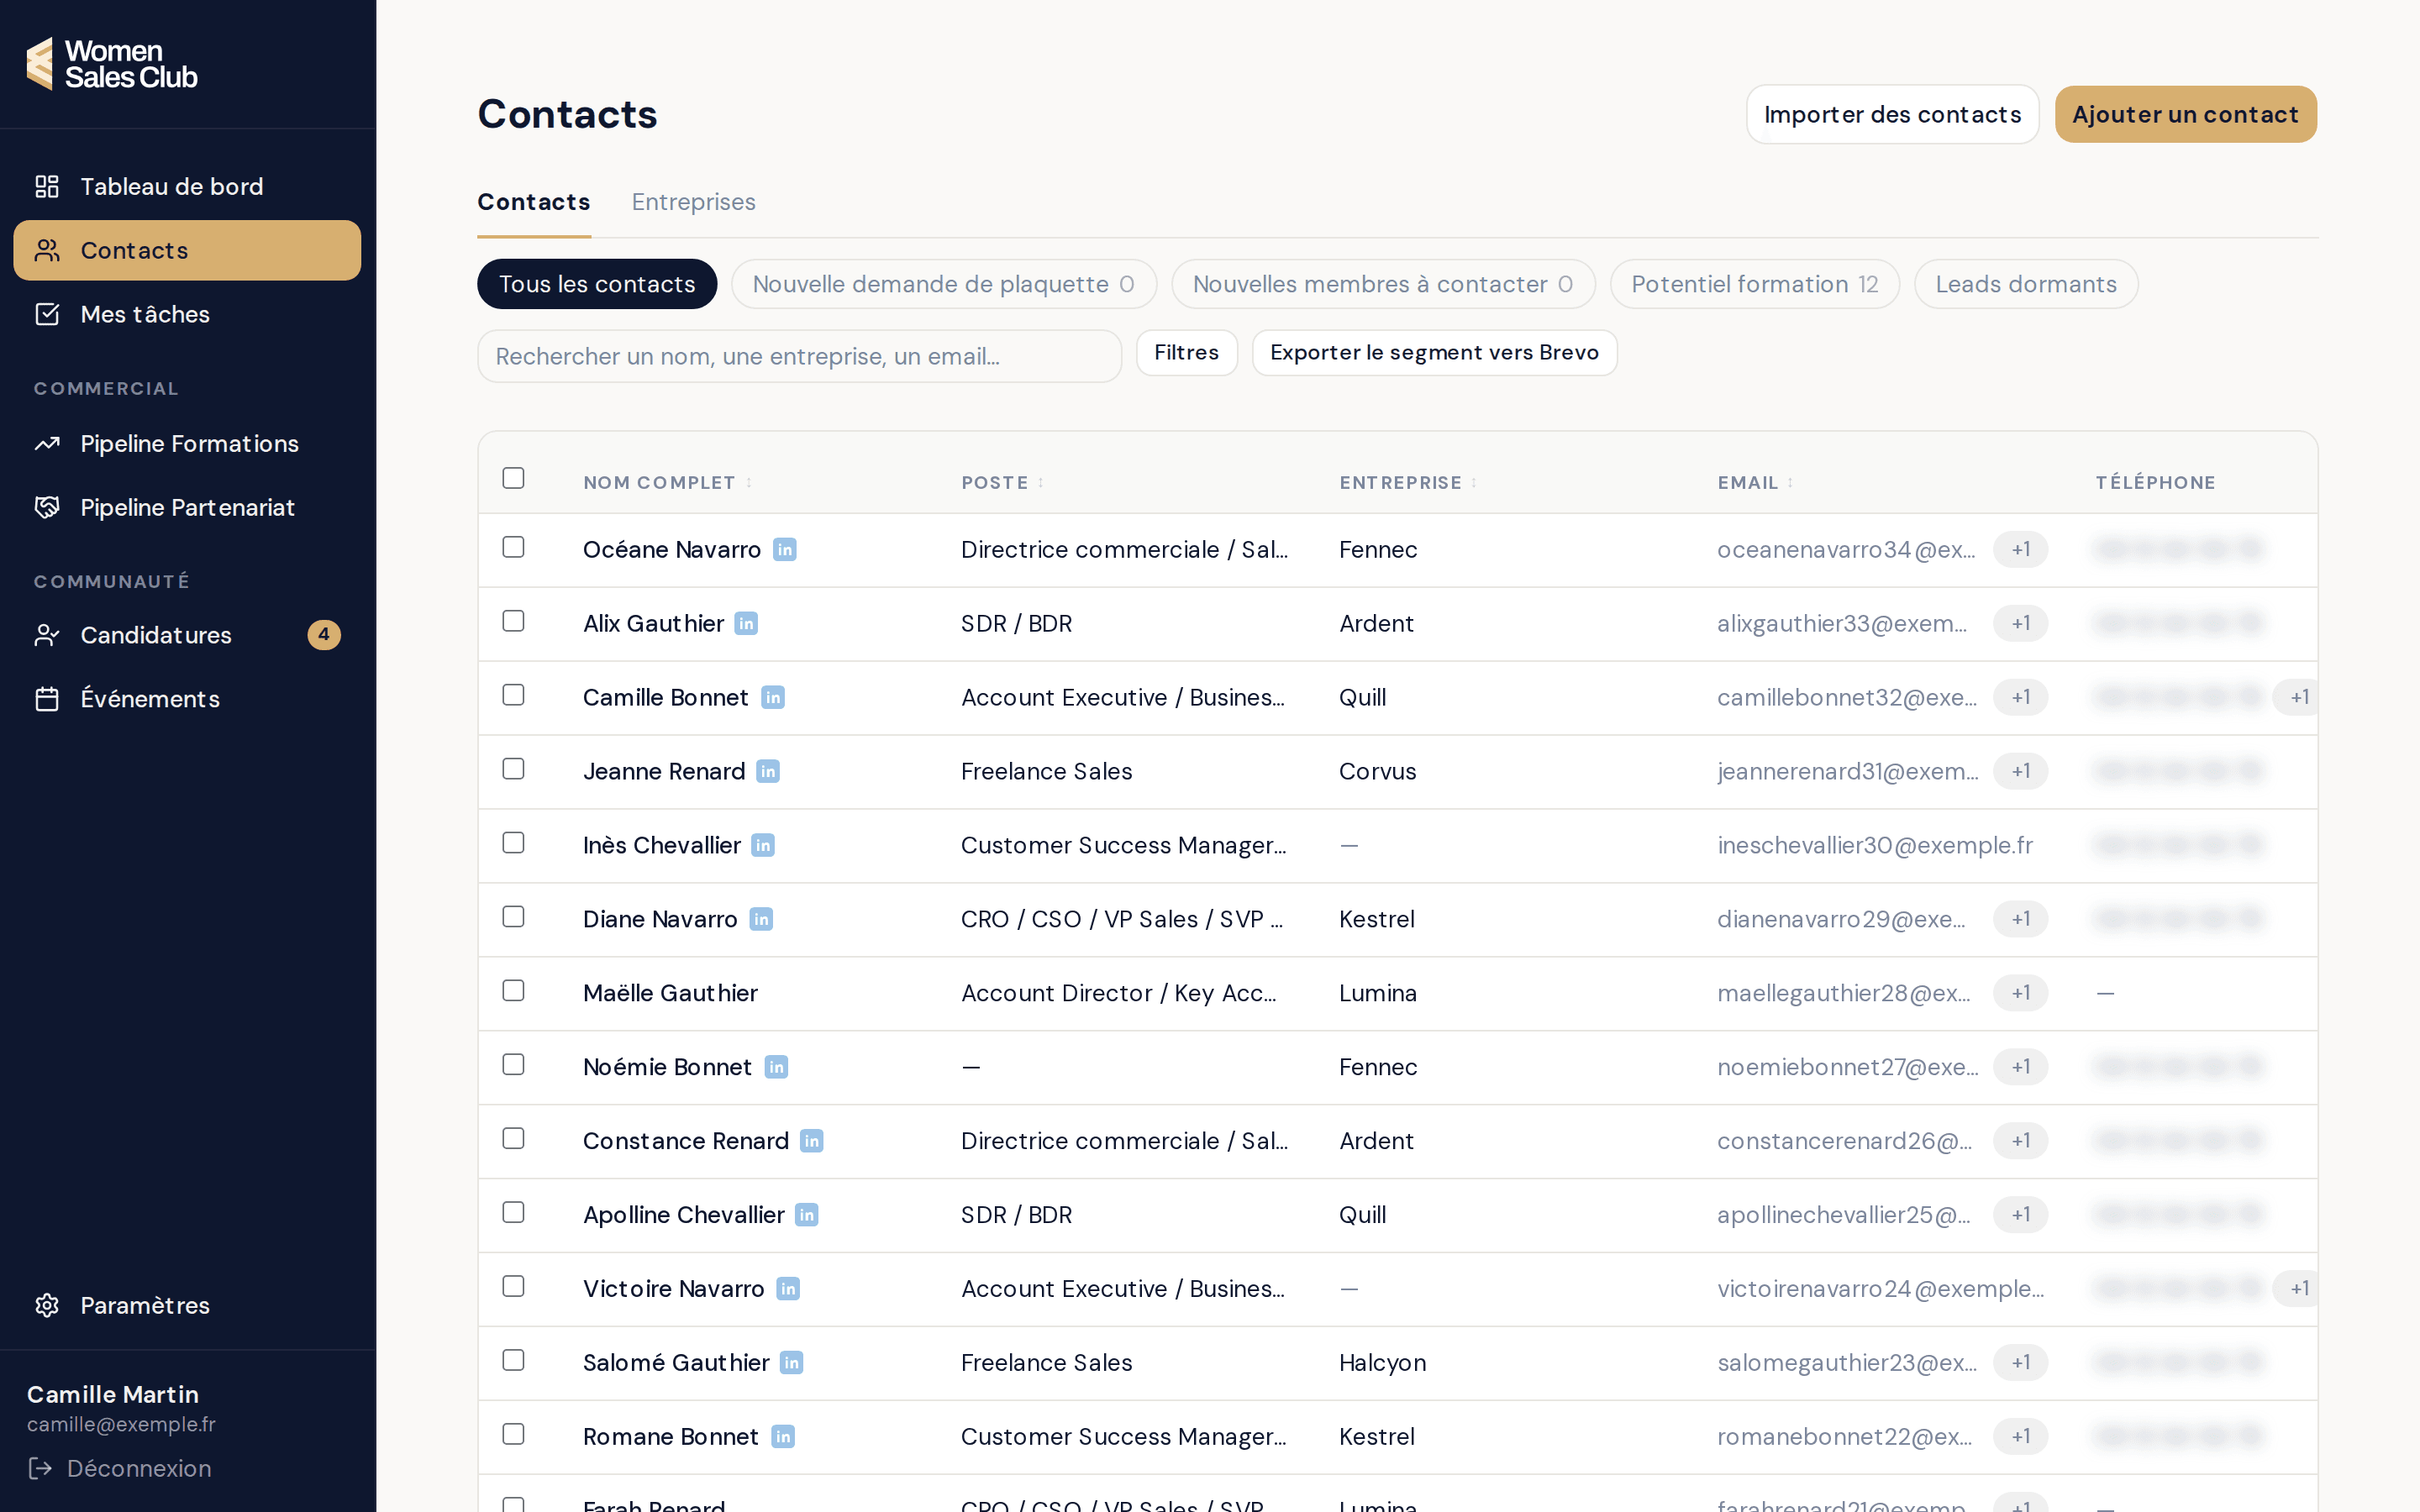Click Déconnexion to log out
Screen dimensions: 2420x1512
[x=120, y=1469]
